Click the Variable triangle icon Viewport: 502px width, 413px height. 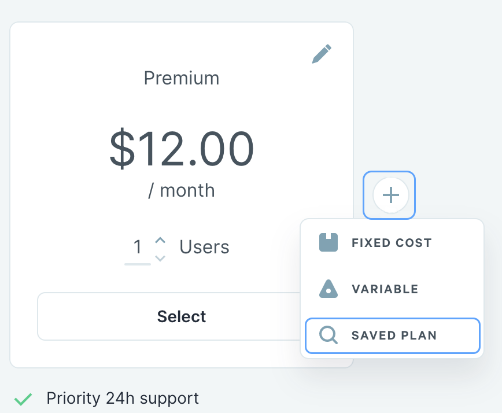328,289
